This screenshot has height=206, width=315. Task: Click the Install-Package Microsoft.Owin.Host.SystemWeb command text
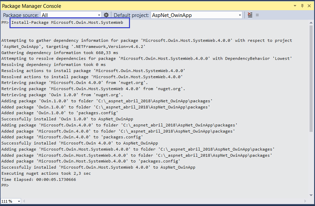(67, 23)
